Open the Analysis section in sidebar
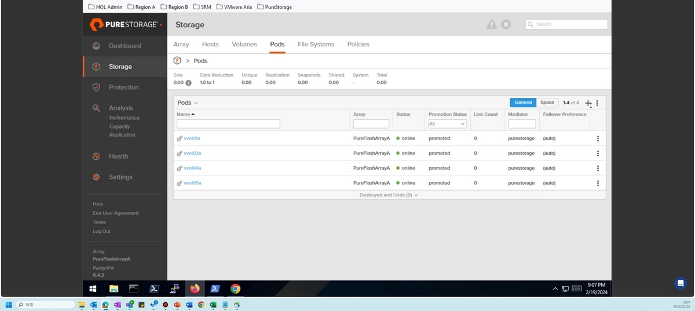Viewport: 695px width, 311px height. click(x=120, y=108)
